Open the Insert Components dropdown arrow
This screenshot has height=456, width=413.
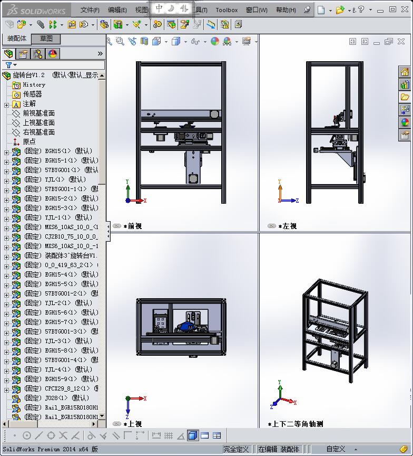(x=31, y=25)
